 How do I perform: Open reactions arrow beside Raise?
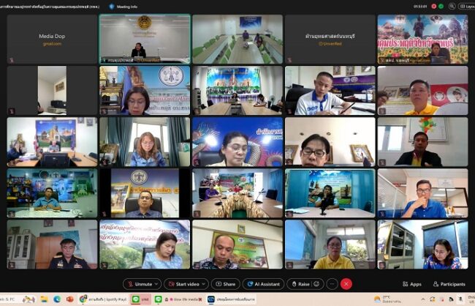[x=316, y=284]
